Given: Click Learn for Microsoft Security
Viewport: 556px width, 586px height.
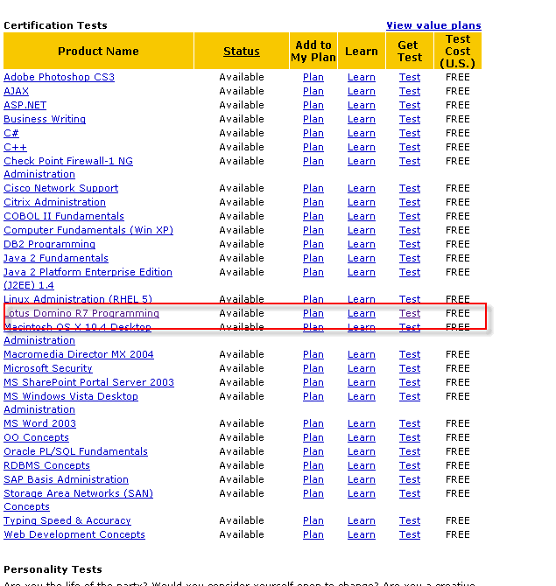Looking at the screenshot, I should coord(361,368).
